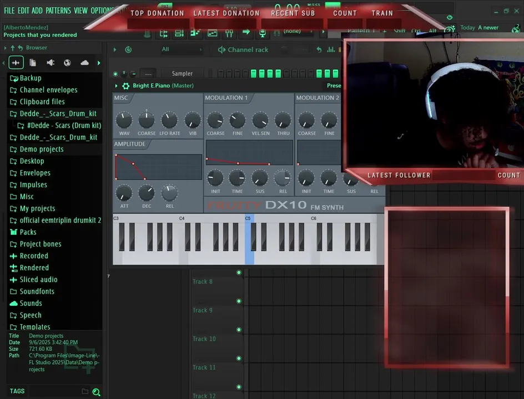Click the up arrow in Browser header
Image resolution: width=524 pixels, height=399 pixels.
13,48
